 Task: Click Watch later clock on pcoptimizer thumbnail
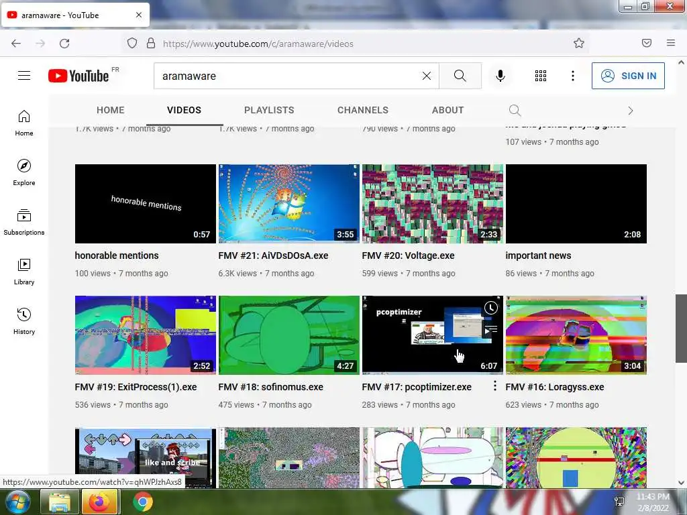pos(490,308)
